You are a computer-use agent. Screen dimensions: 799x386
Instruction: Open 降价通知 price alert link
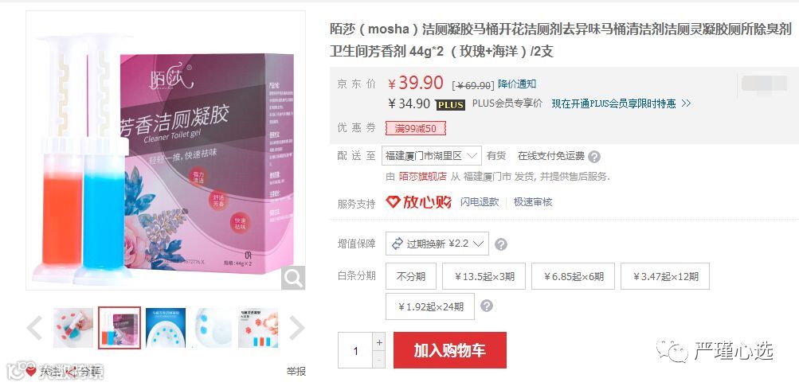(x=517, y=84)
